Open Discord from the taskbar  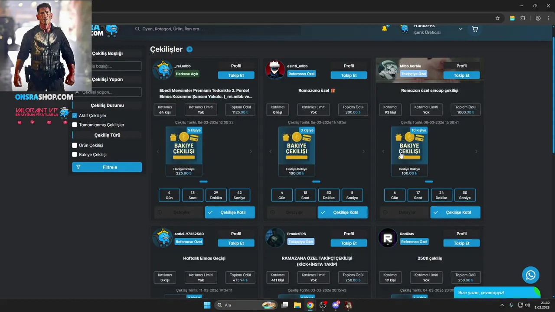pos(335,305)
